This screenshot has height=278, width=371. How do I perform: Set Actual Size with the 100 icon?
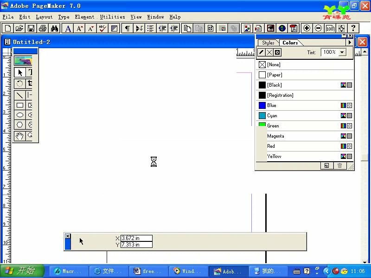[x=330, y=29]
